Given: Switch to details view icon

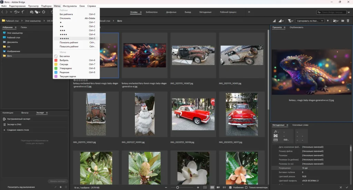Looking at the screenshot, I should 218,187.
